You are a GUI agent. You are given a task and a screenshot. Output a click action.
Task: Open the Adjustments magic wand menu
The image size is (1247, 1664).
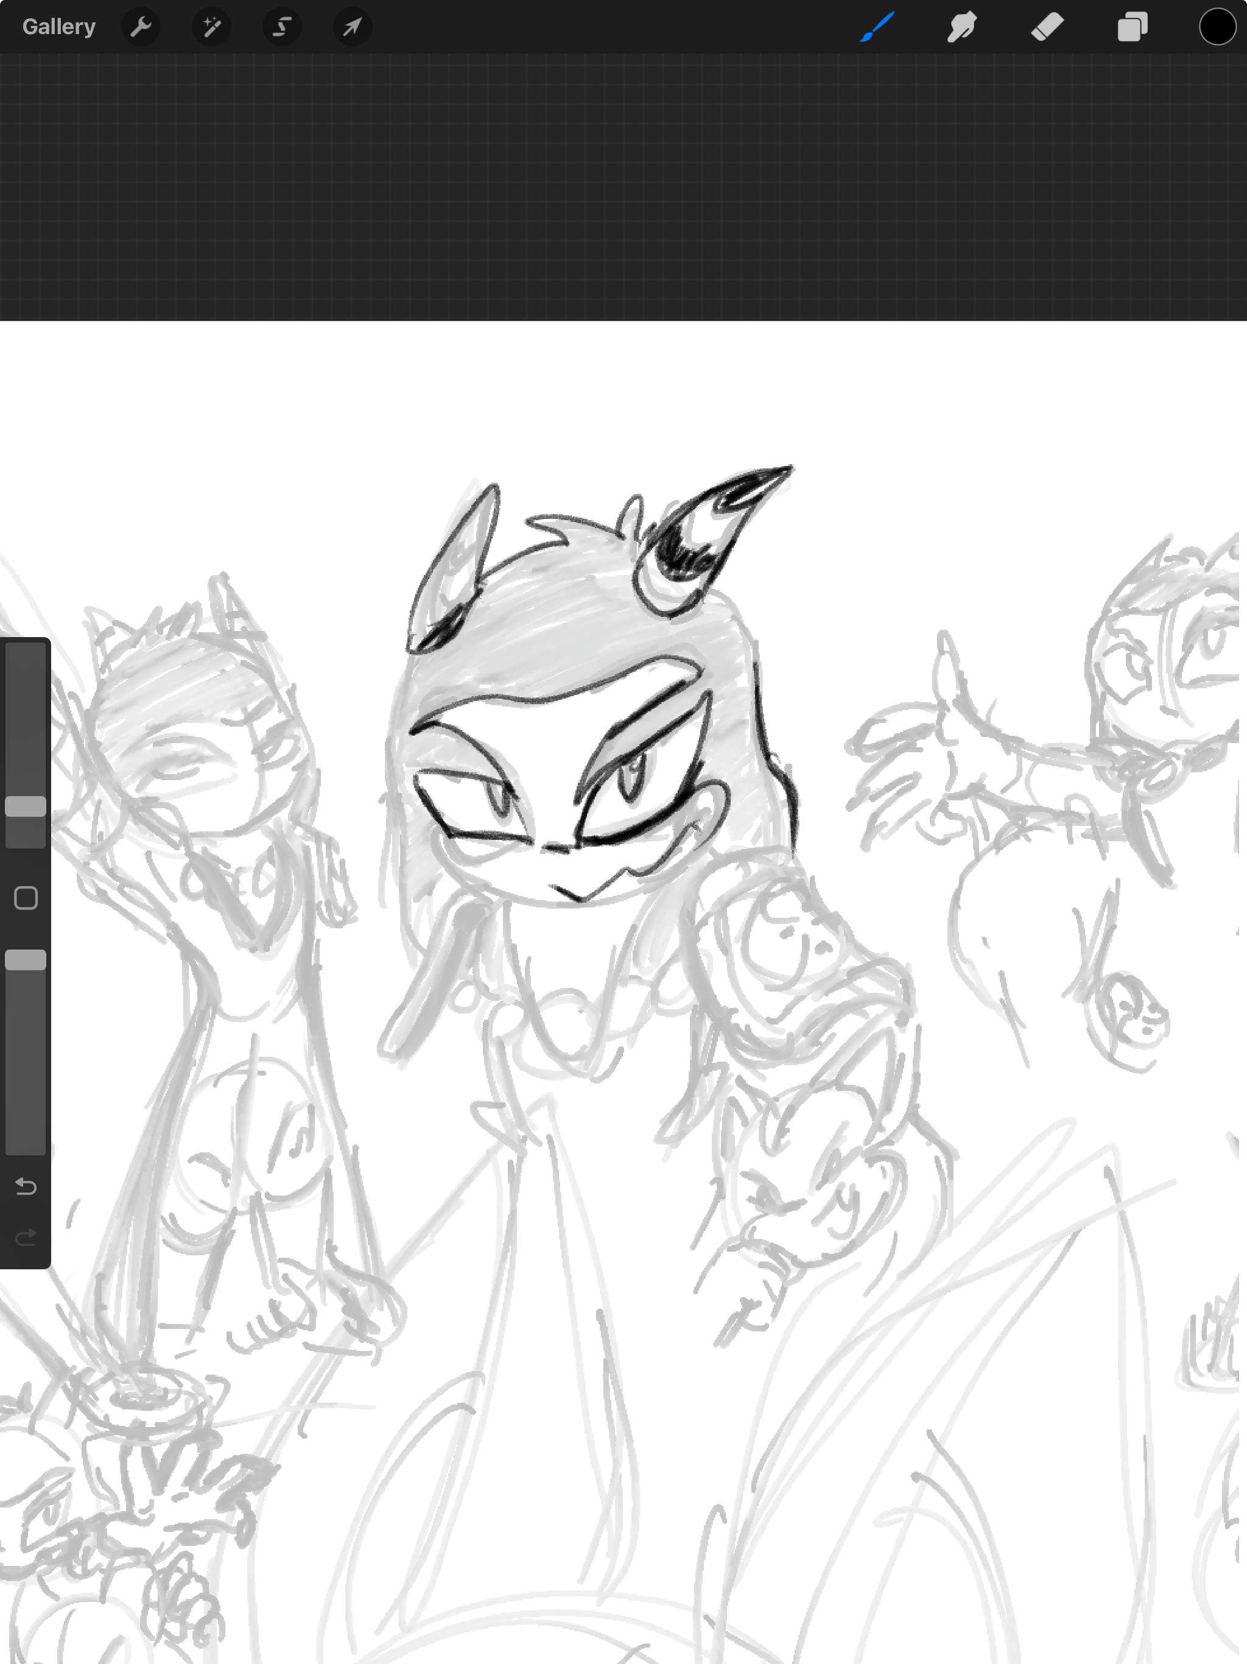point(211,27)
